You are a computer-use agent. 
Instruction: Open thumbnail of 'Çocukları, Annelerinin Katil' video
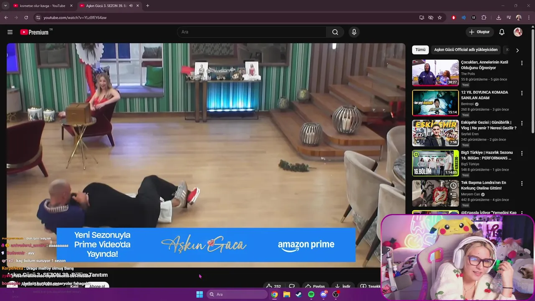click(x=436, y=73)
